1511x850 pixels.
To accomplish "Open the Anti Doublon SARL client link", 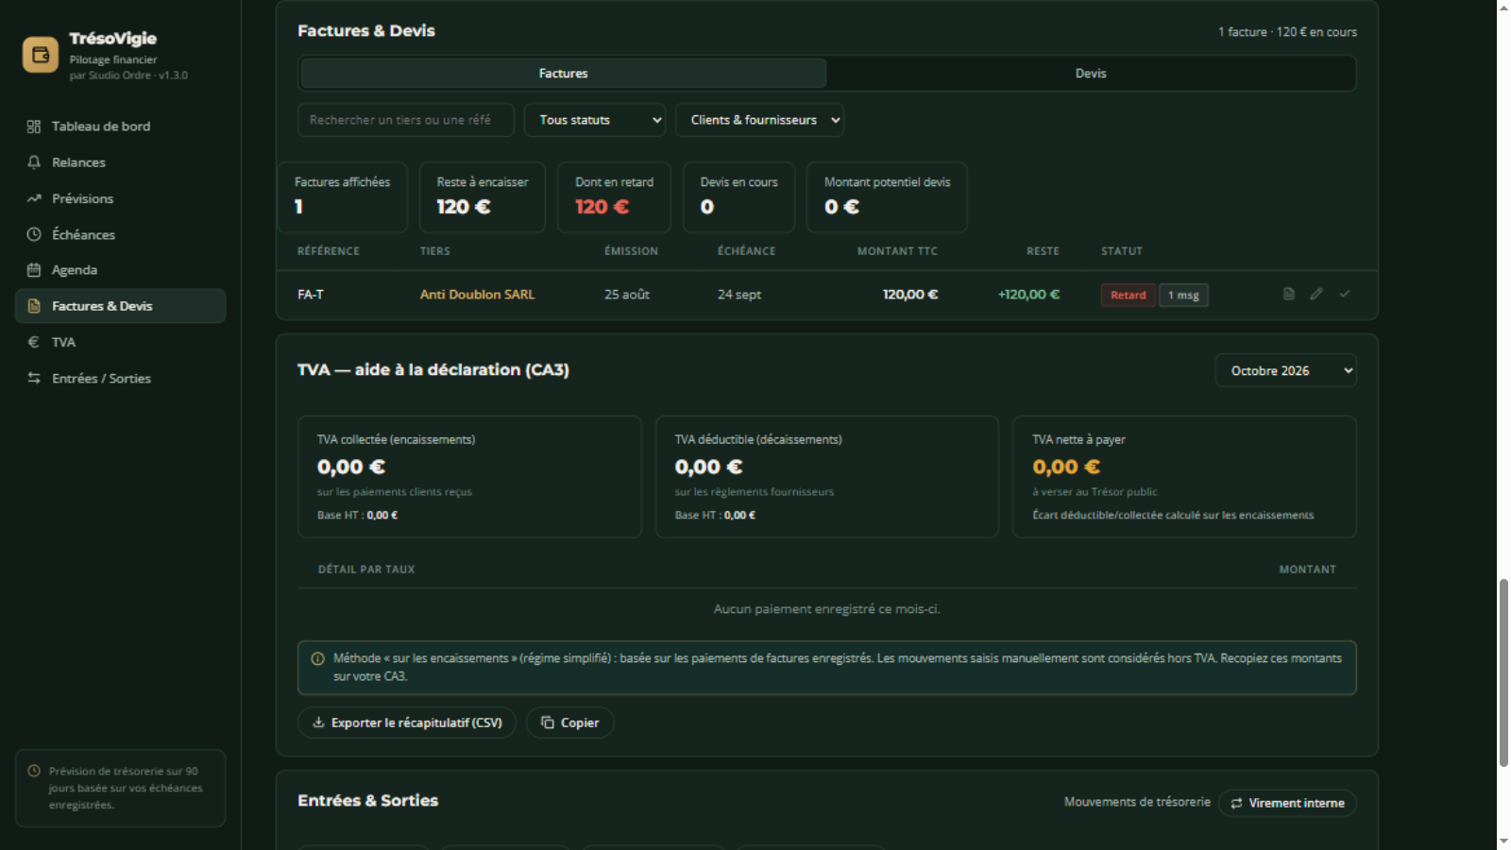I will coord(477,295).
